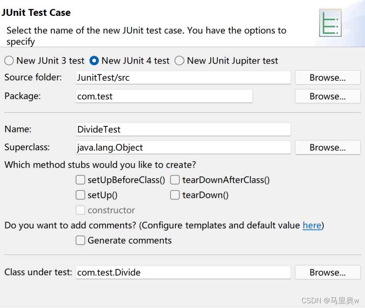Viewport: 365px width, 308px height.
Task: Check the tearDownAfterClass() stub option
Action: (175, 180)
